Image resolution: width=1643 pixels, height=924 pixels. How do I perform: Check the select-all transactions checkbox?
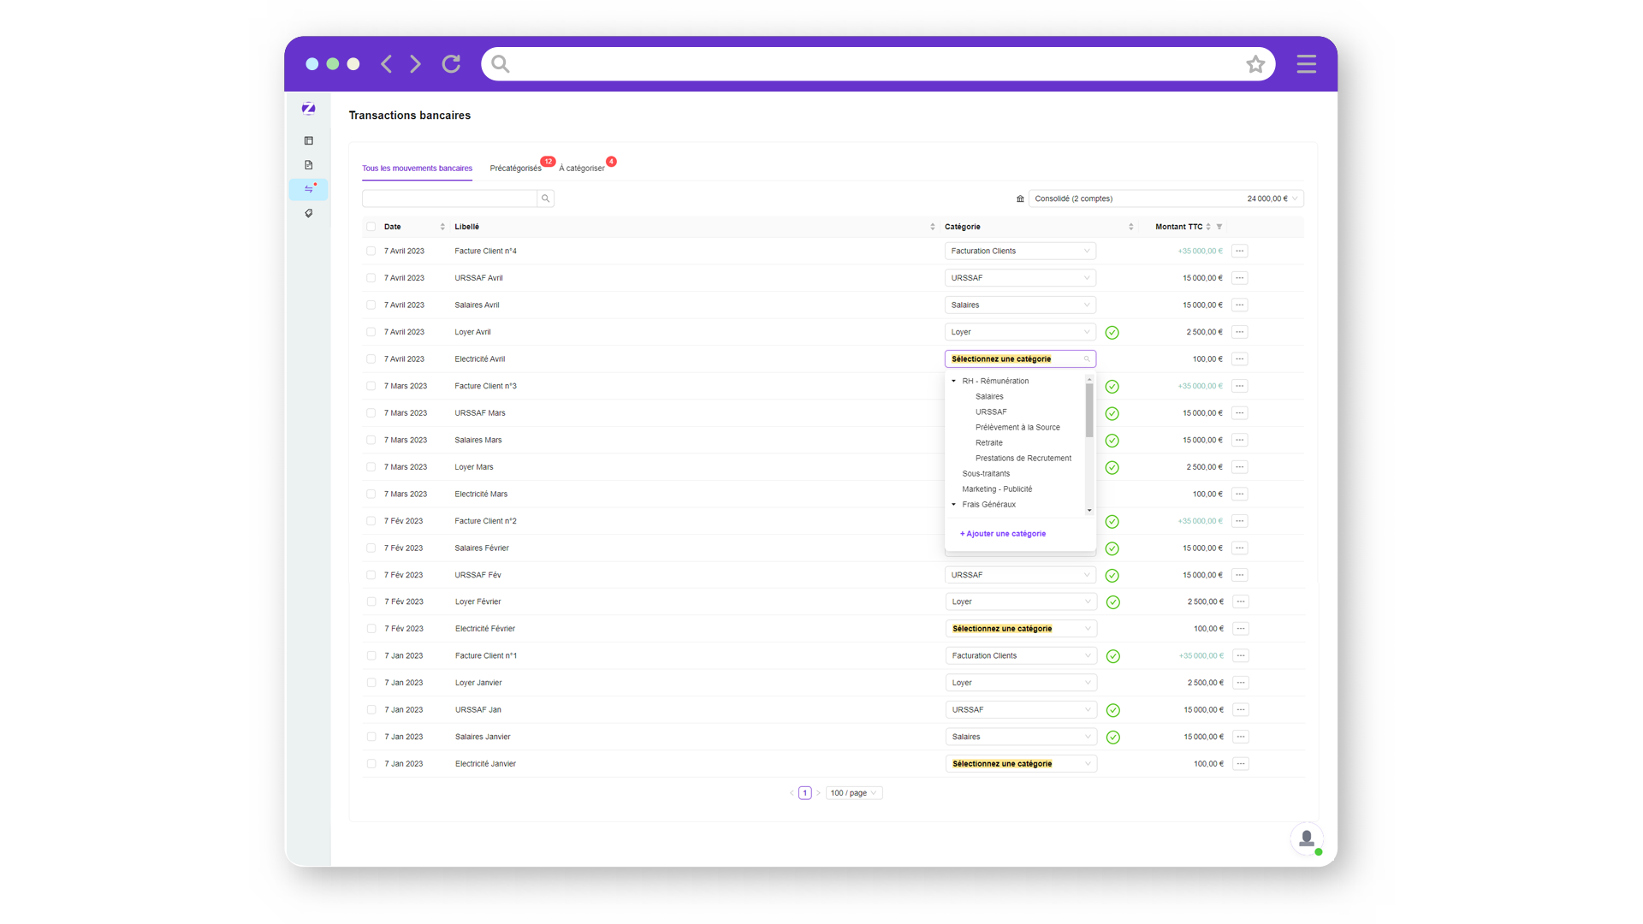point(371,226)
